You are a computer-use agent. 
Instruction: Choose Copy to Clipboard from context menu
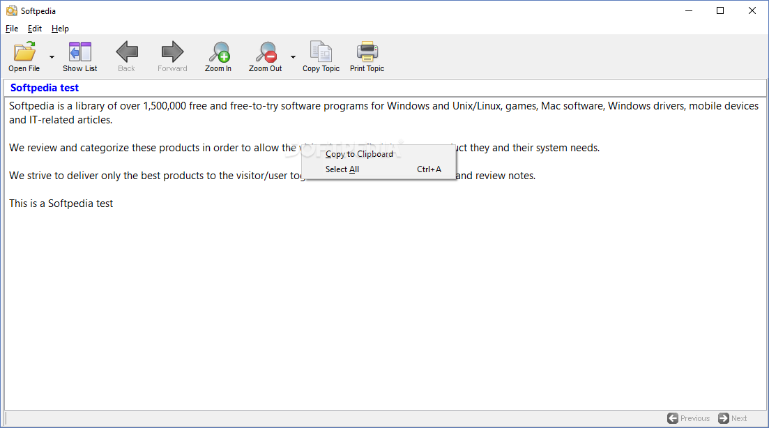(x=379, y=154)
